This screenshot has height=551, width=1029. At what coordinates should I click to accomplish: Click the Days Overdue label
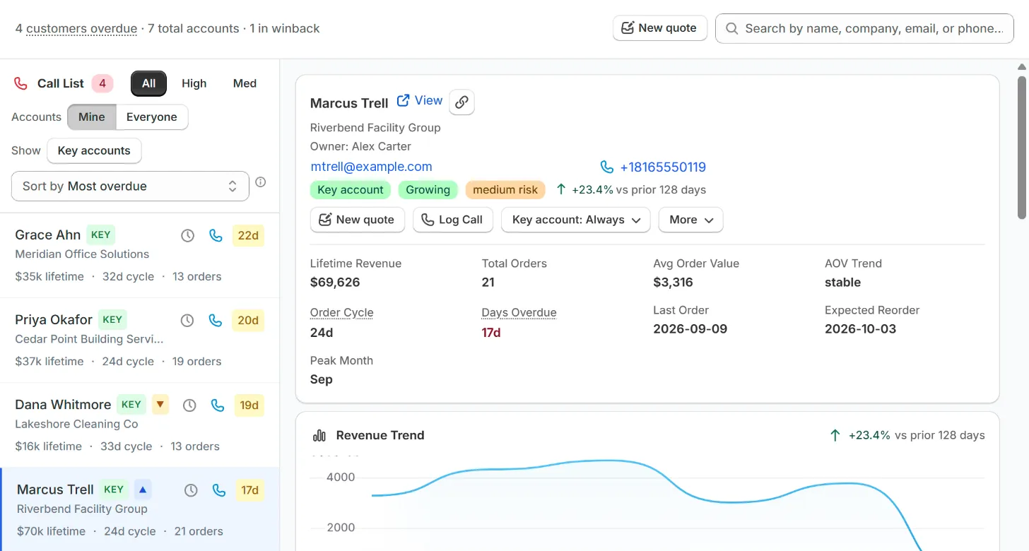click(x=519, y=312)
